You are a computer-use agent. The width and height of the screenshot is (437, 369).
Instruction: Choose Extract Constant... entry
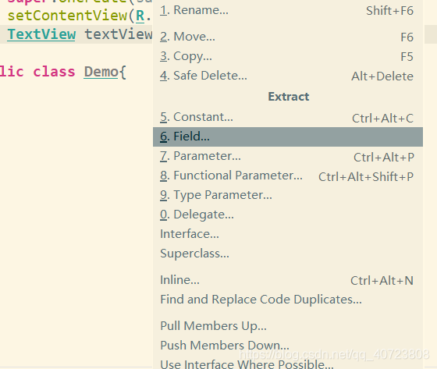tap(288, 117)
